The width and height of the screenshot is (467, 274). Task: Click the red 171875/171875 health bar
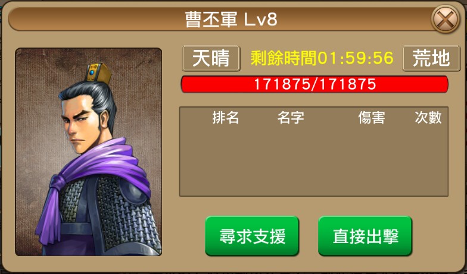point(315,84)
